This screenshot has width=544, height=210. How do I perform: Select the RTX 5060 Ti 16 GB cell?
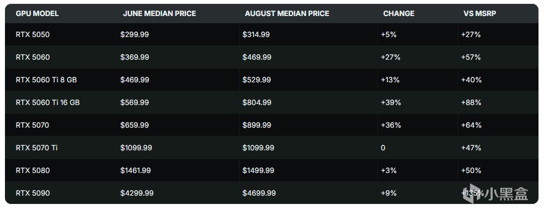click(x=48, y=103)
